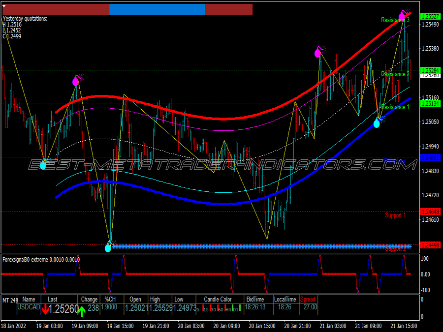The height and width of the screenshot is (332, 443).
Task: Click the blue segment of the top trend bar
Action: pos(157,10)
